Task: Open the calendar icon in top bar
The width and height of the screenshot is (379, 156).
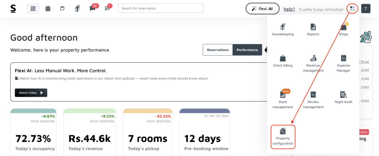Action: [x=48, y=8]
